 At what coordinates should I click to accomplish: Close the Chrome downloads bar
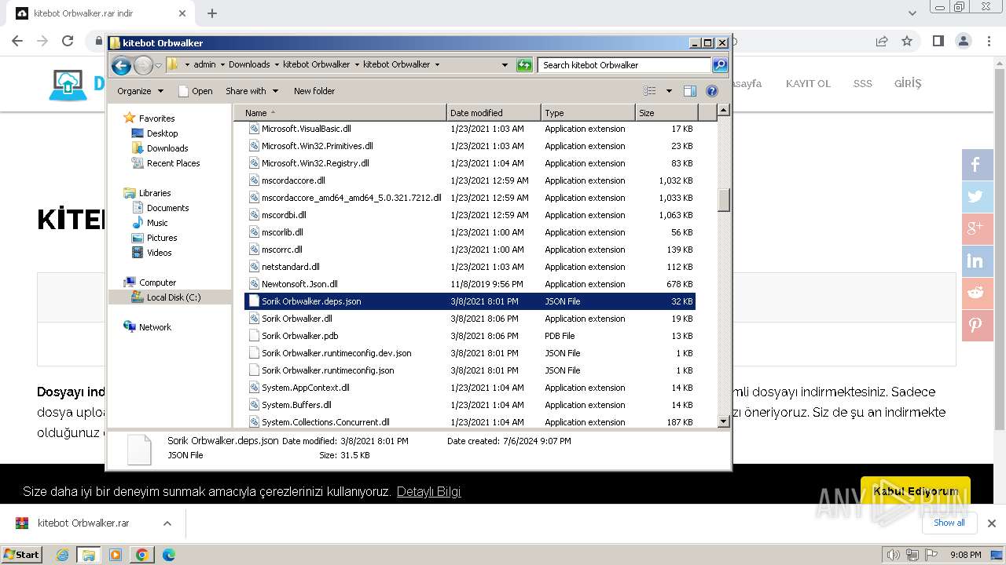992,523
